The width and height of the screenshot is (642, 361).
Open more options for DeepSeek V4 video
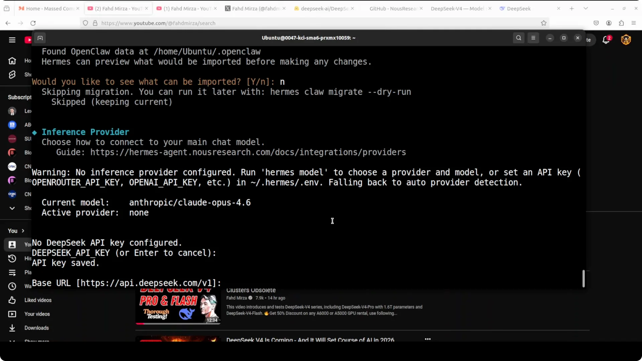pyautogui.click(x=428, y=339)
